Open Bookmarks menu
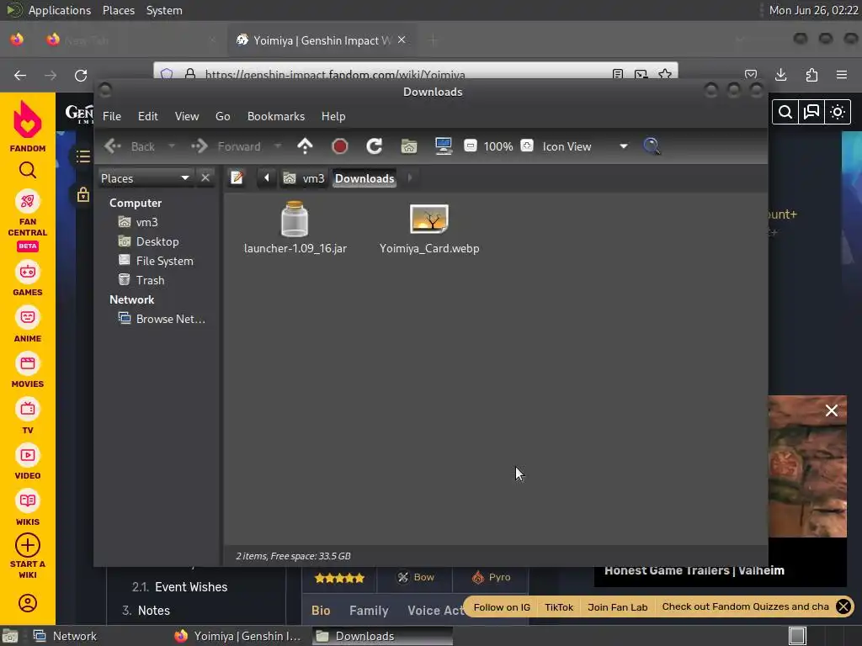Viewport: 862px width, 646px height. click(276, 116)
